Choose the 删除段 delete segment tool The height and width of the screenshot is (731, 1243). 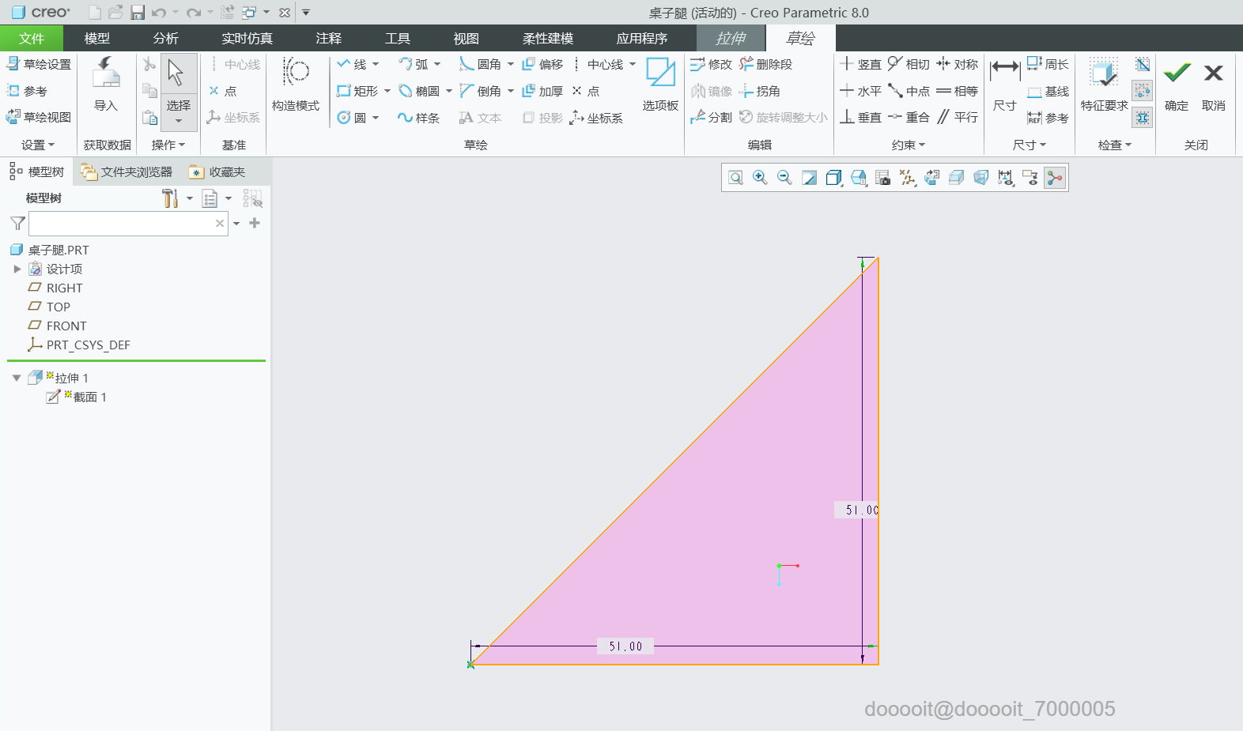click(765, 64)
